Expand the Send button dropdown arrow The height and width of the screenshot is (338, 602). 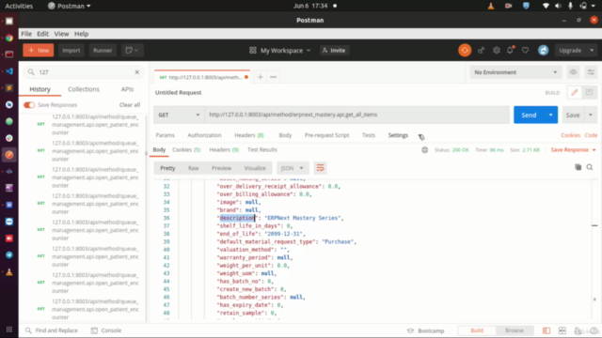[550, 115]
